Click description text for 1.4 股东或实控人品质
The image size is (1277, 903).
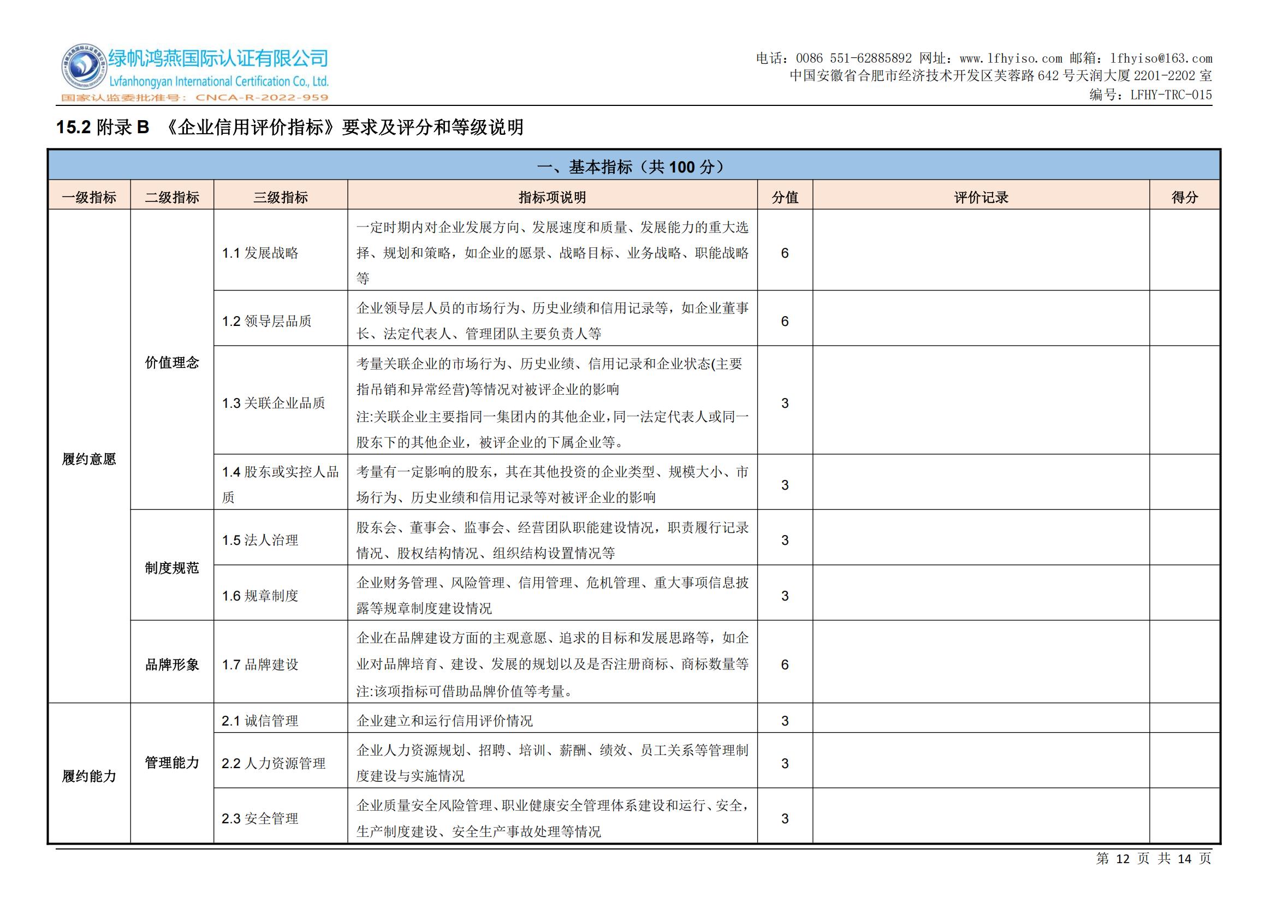point(553,484)
